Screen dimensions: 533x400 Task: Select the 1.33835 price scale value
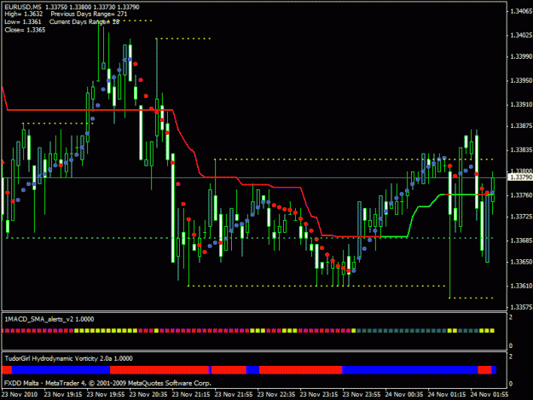click(521, 150)
